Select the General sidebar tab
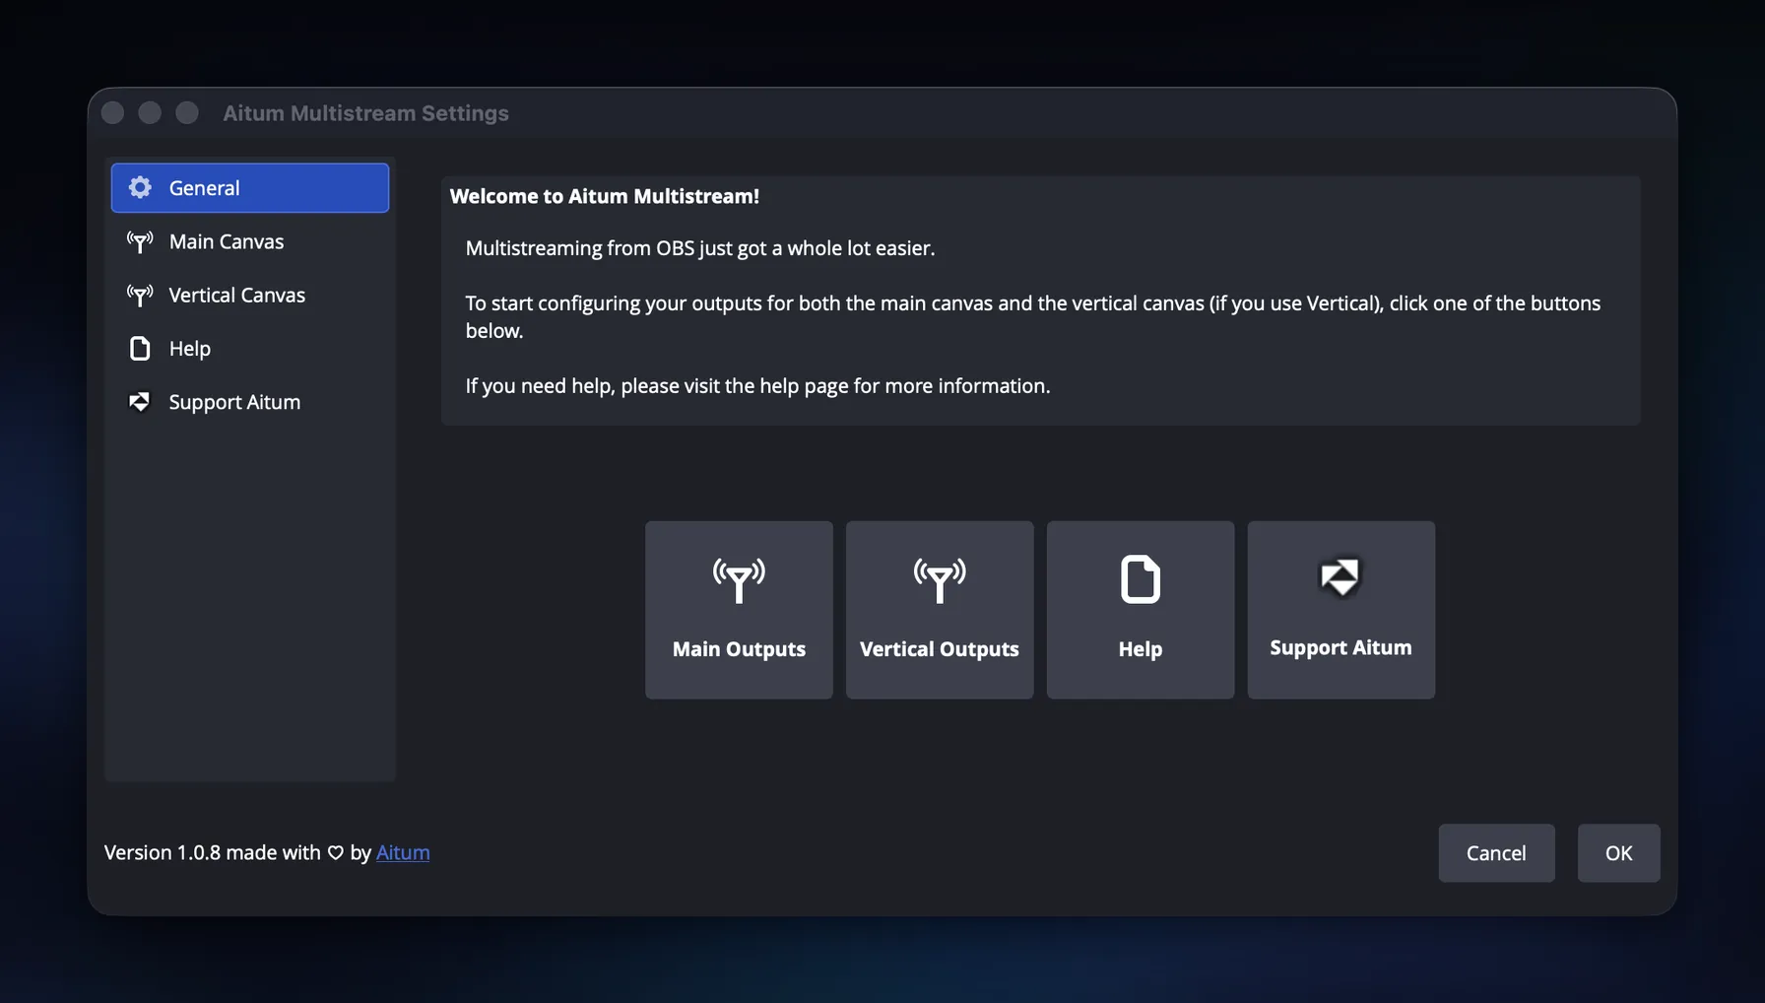 (250, 187)
